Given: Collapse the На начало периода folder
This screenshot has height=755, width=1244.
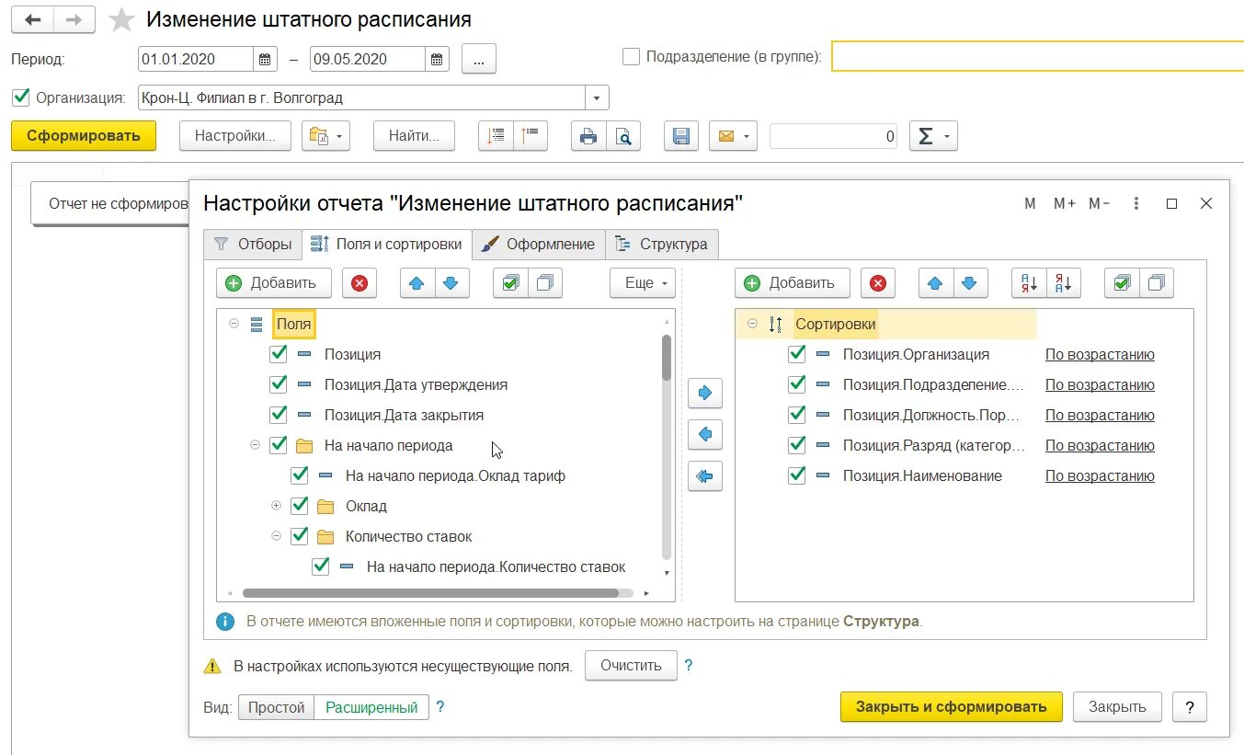Looking at the screenshot, I should (x=255, y=445).
